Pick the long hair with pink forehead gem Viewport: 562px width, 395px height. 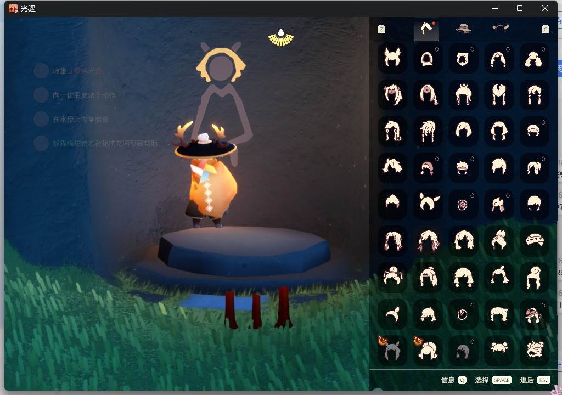[428, 94]
